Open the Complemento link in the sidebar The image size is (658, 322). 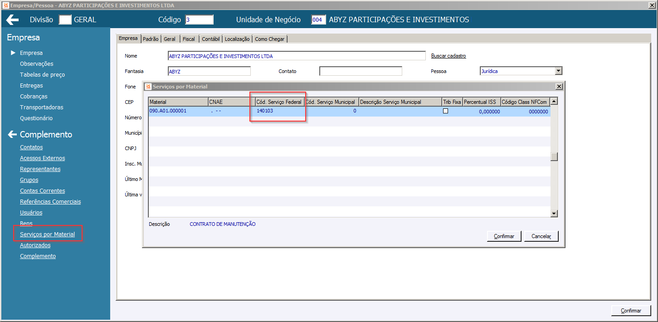38,256
